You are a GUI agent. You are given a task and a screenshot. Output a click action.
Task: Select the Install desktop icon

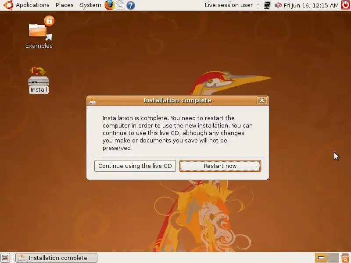pyautogui.click(x=39, y=80)
